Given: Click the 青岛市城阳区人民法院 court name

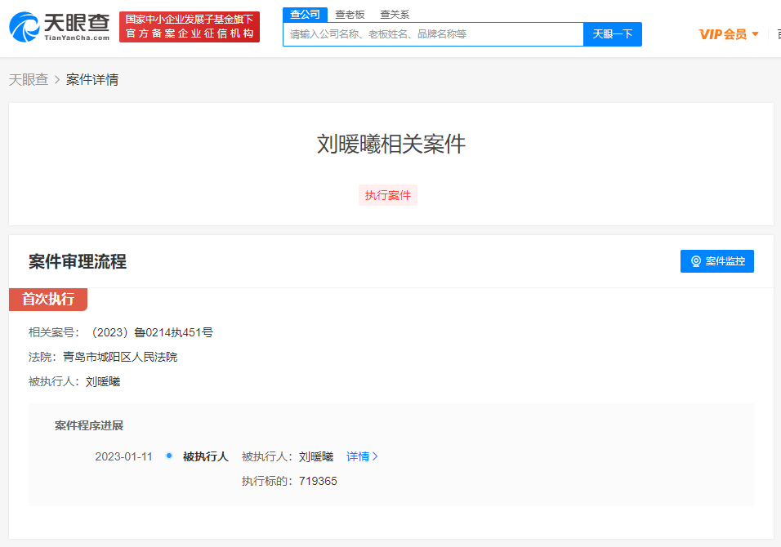Looking at the screenshot, I should click(120, 357).
